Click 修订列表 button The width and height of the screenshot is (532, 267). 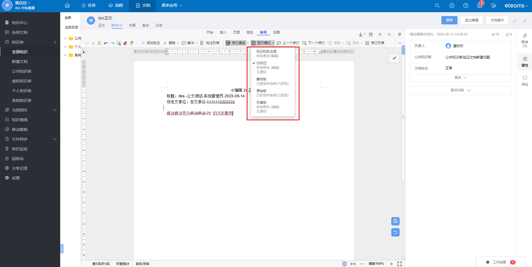[x=375, y=43]
